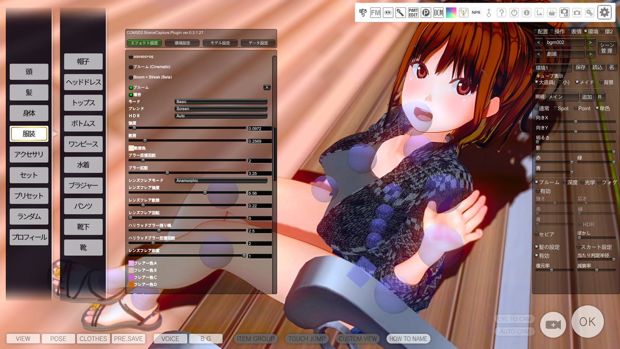Click the video camera button beside OK
Viewport: 620px width, 349px height.
click(553, 324)
